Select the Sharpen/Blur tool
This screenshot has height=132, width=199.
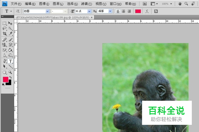pos(4,55)
